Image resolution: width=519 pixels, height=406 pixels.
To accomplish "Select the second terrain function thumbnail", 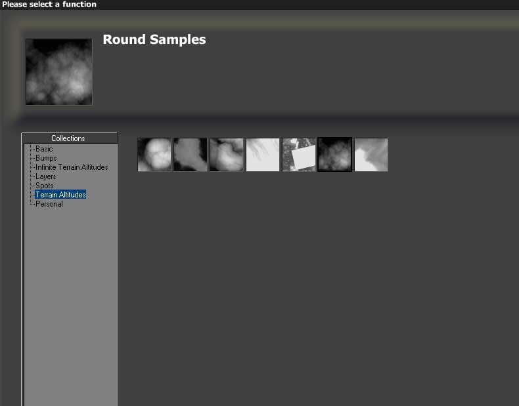I will pos(190,155).
